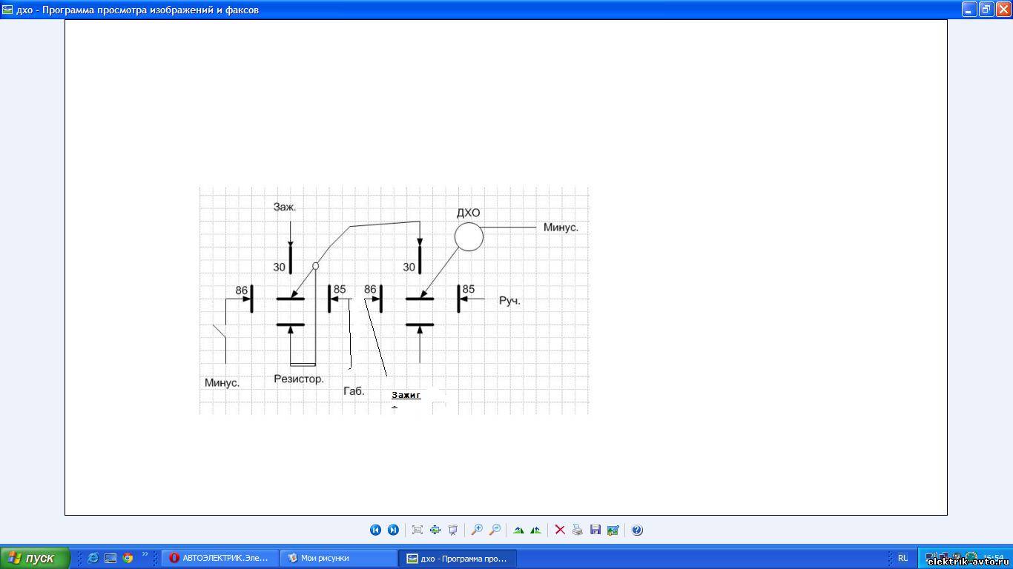Delete the image with red X icon
Screen dimensions: 1013x569
[x=560, y=530]
